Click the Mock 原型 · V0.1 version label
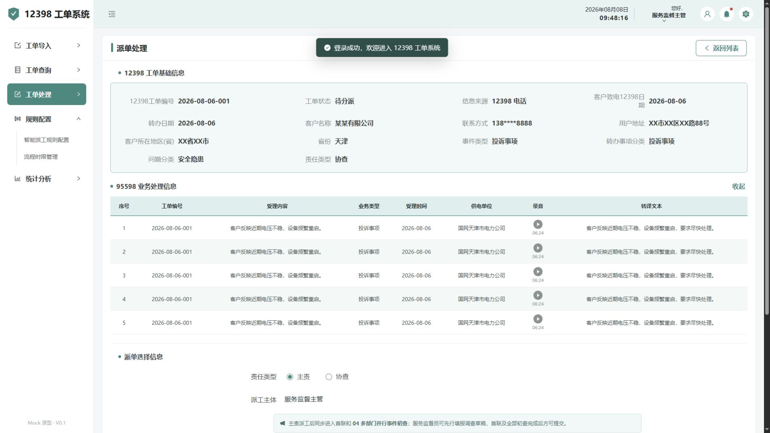 click(46, 423)
